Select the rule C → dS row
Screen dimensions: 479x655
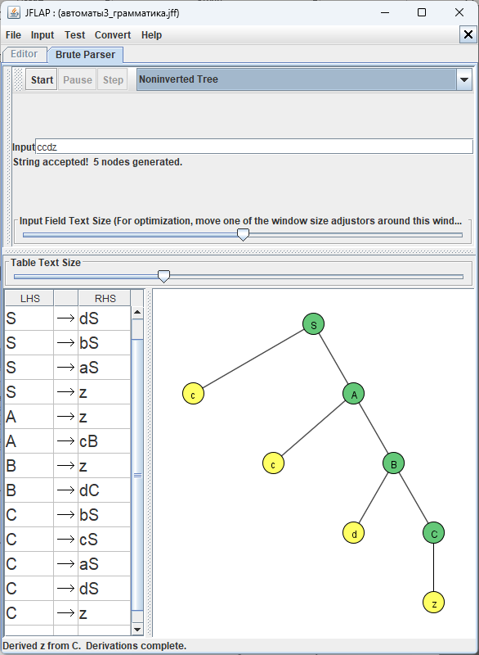(68, 589)
